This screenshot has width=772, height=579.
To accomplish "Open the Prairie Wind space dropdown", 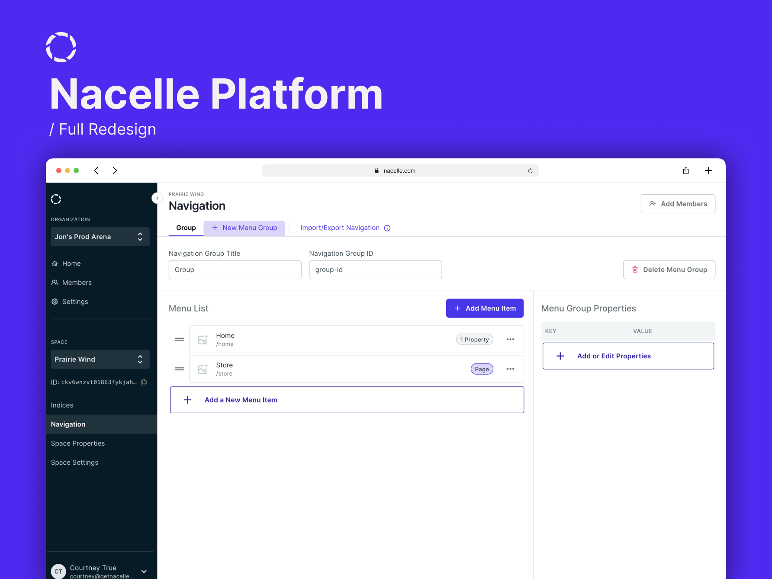I will click(100, 359).
